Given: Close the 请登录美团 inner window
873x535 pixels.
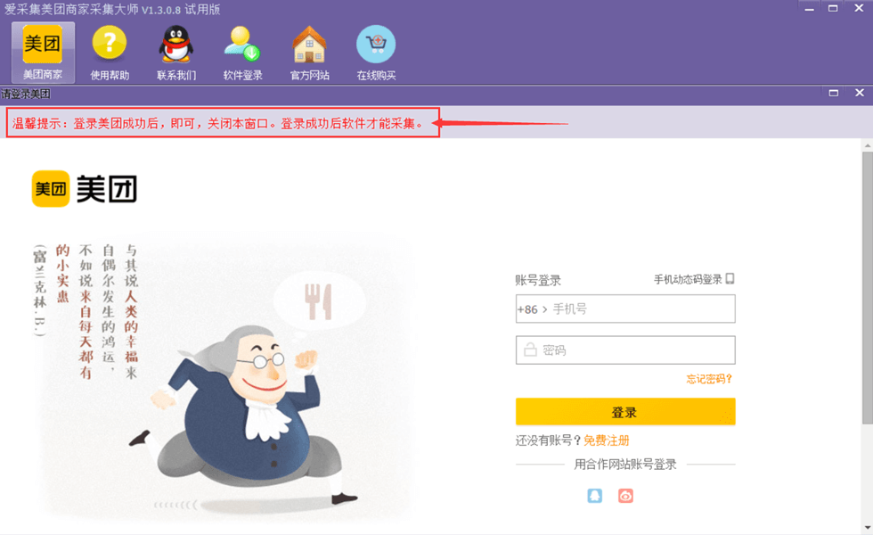Looking at the screenshot, I should (x=860, y=93).
